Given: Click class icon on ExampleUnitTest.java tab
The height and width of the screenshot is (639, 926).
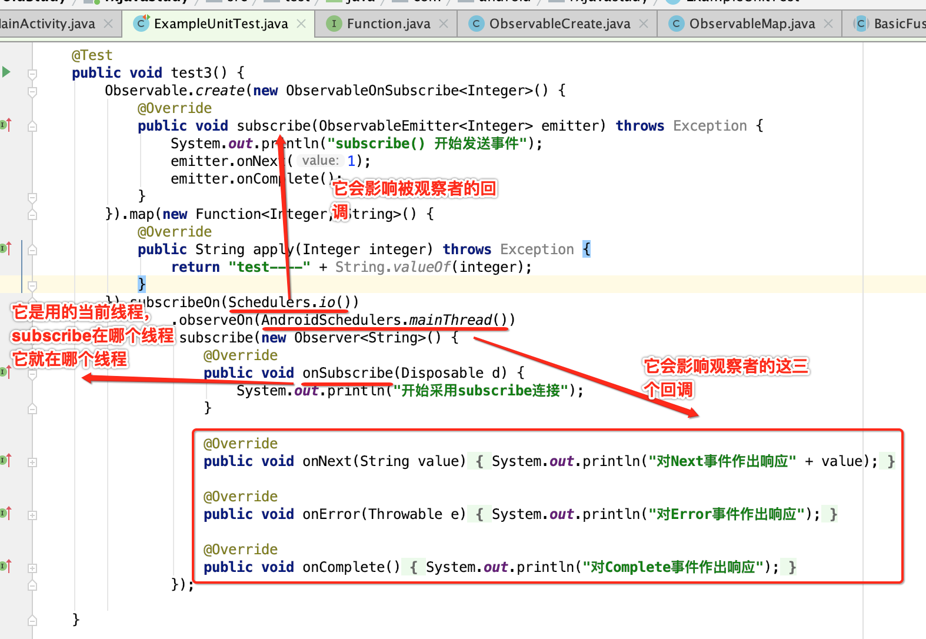Looking at the screenshot, I should point(141,24).
